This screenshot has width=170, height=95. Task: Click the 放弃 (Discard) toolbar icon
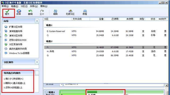coord(19,12)
